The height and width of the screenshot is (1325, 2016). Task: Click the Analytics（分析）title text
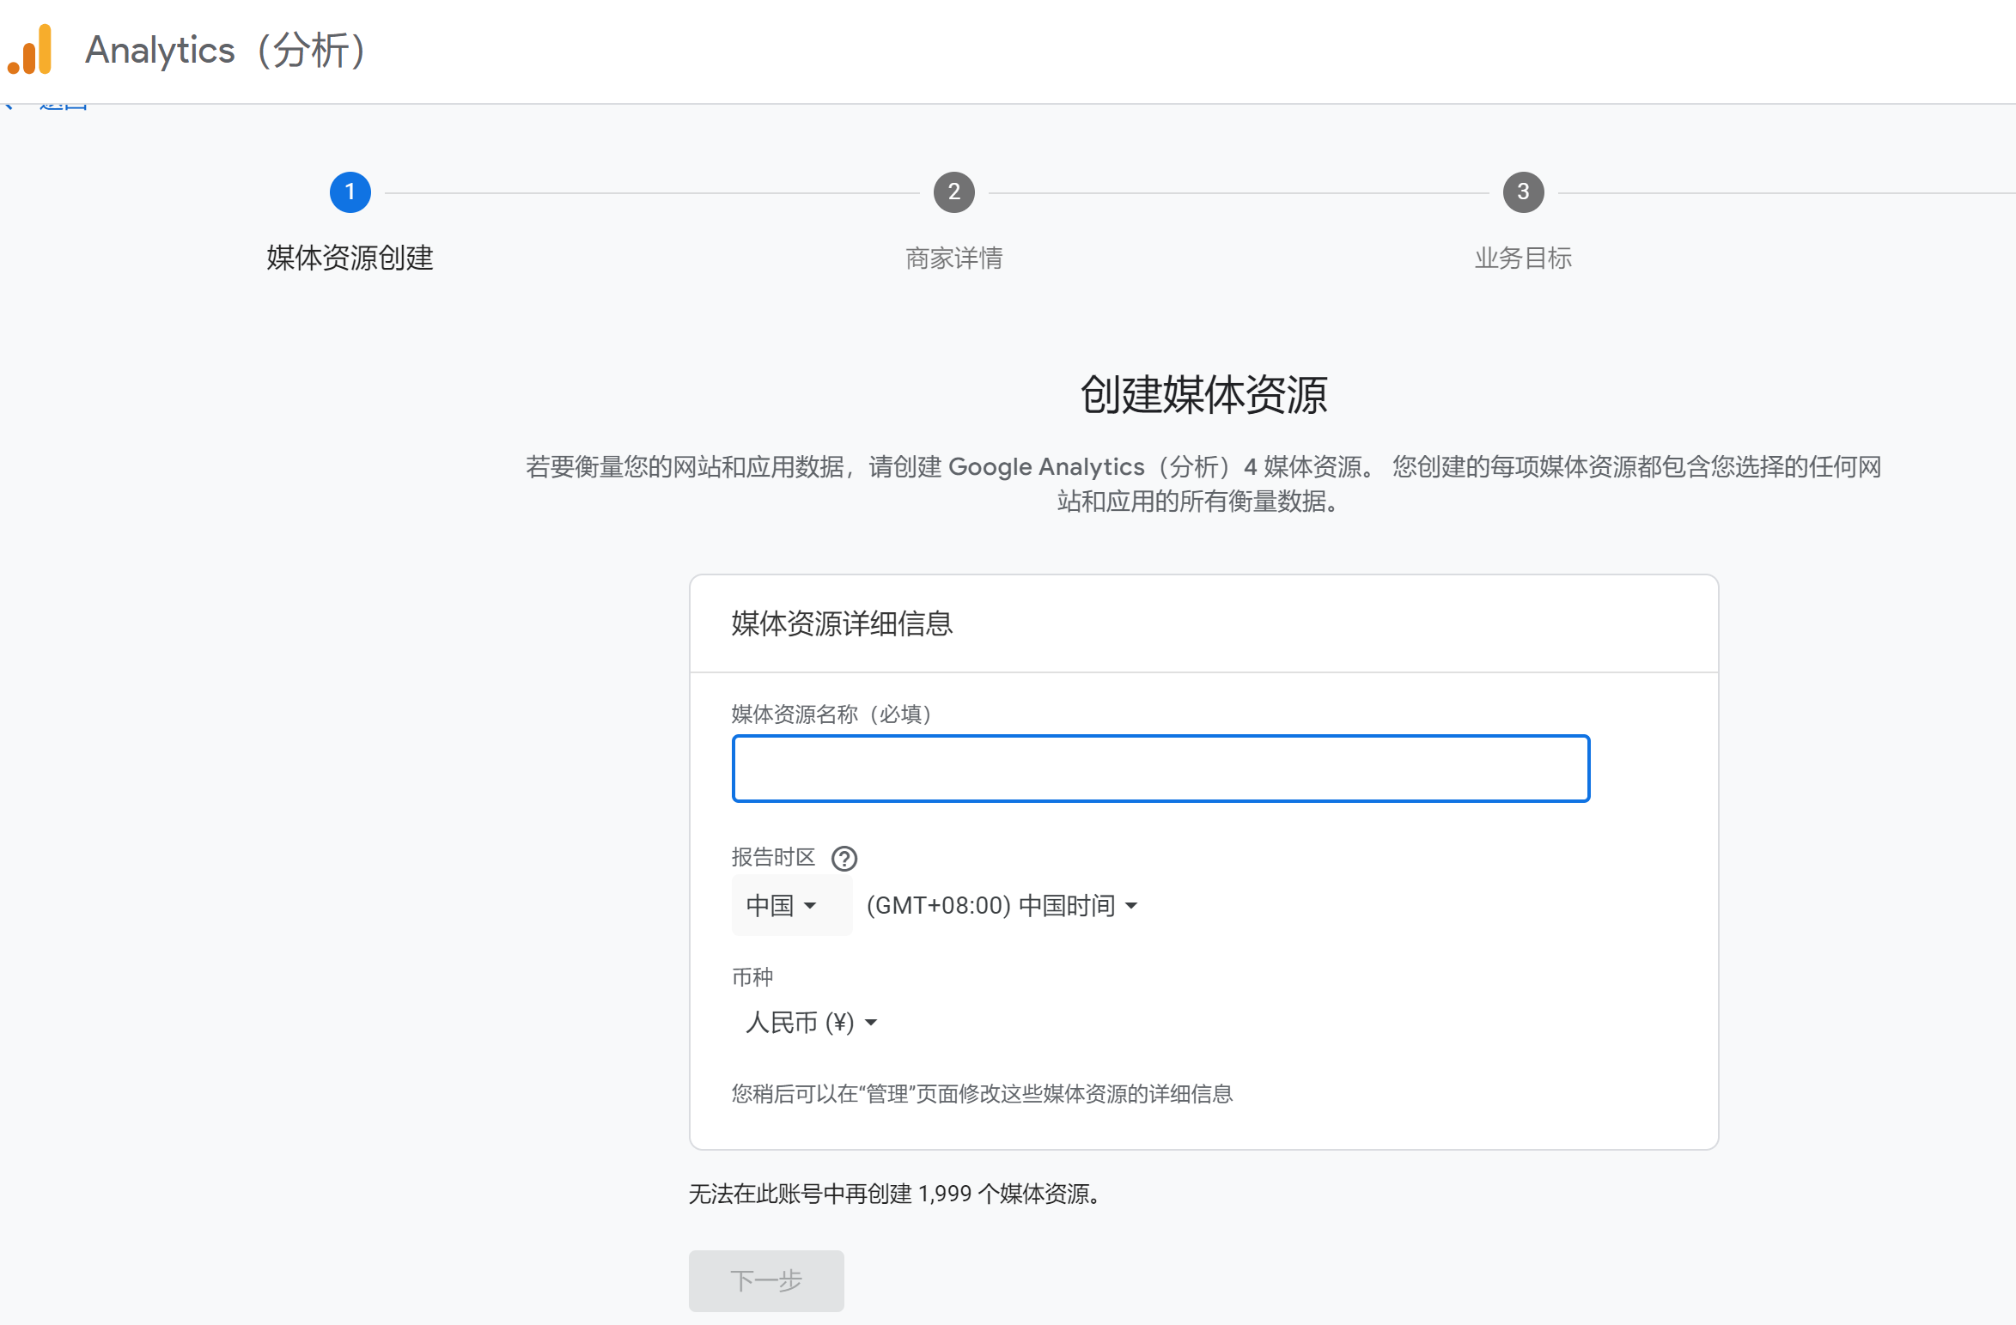tap(228, 50)
